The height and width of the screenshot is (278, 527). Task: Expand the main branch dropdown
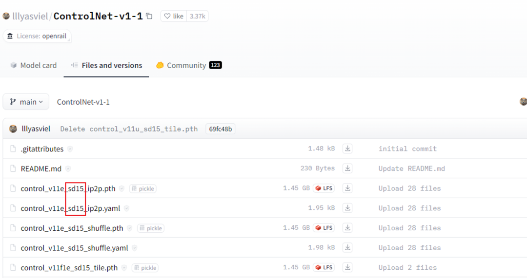(x=26, y=102)
